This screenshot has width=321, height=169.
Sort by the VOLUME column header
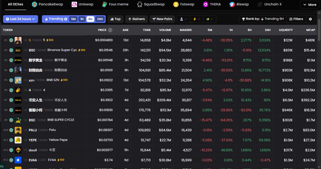pyautogui.click(x=165, y=30)
